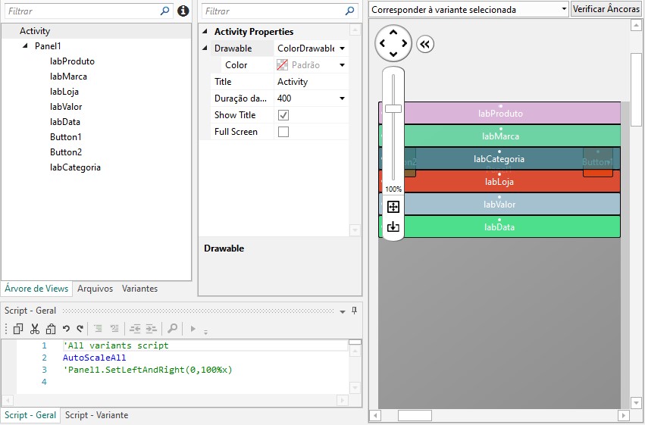The width and height of the screenshot is (645, 425).
Task: Click the Paste clipboard icon
Action: 51,329
